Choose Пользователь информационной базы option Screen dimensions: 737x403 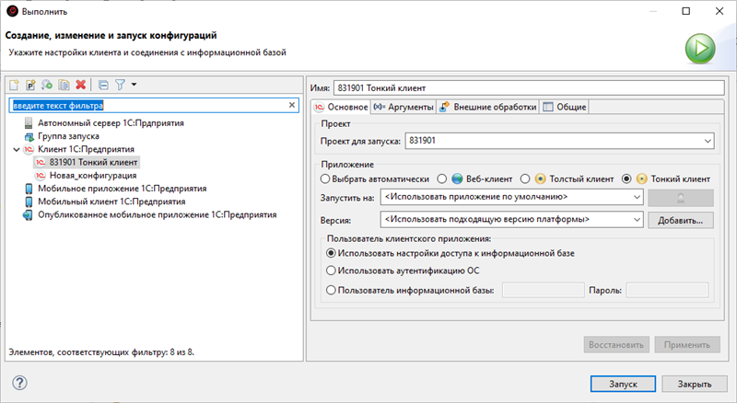pyautogui.click(x=331, y=290)
